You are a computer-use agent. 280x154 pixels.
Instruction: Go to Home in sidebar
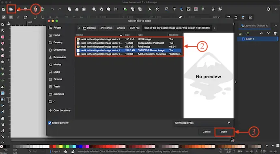54,35
